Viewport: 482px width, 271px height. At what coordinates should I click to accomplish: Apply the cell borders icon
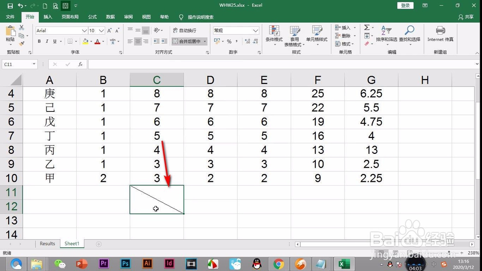coord(70,41)
